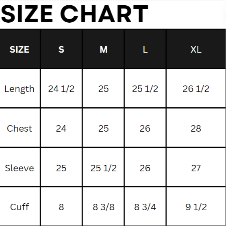The width and height of the screenshot is (226, 226).
Task: Select the M size column header
Action: pyautogui.click(x=104, y=49)
